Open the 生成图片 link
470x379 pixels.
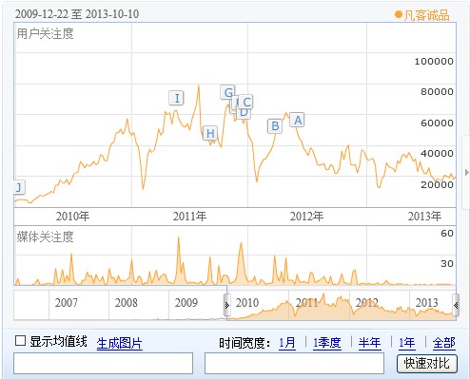pos(119,343)
